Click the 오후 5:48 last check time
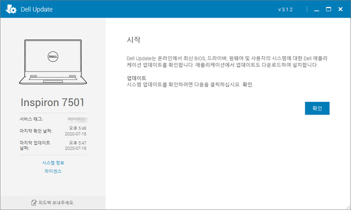This screenshot has width=351, height=210. (78, 128)
